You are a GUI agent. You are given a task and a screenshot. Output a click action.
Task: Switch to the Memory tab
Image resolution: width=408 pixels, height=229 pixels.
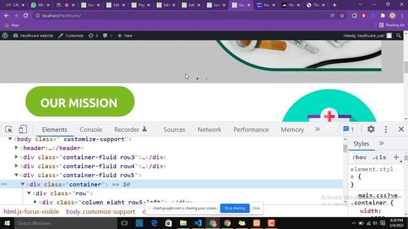[x=292, y=130]
